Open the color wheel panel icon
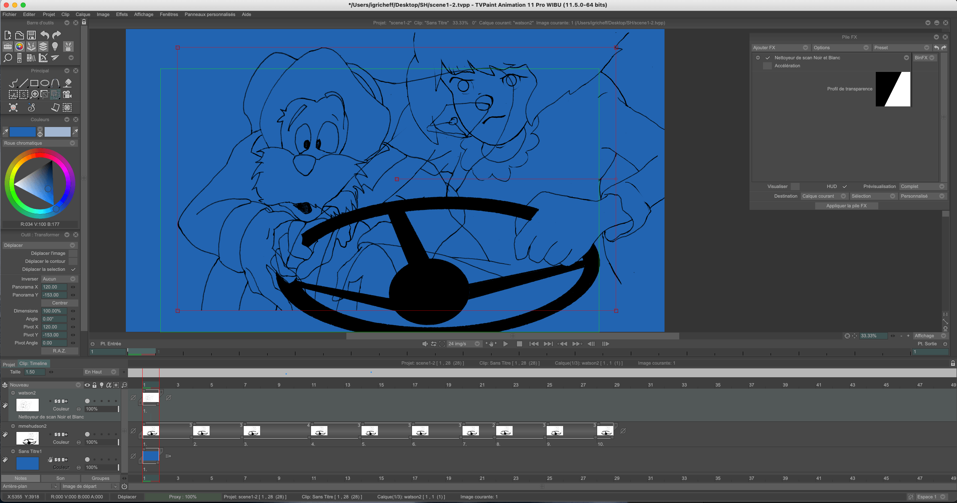 coord(19,46)
